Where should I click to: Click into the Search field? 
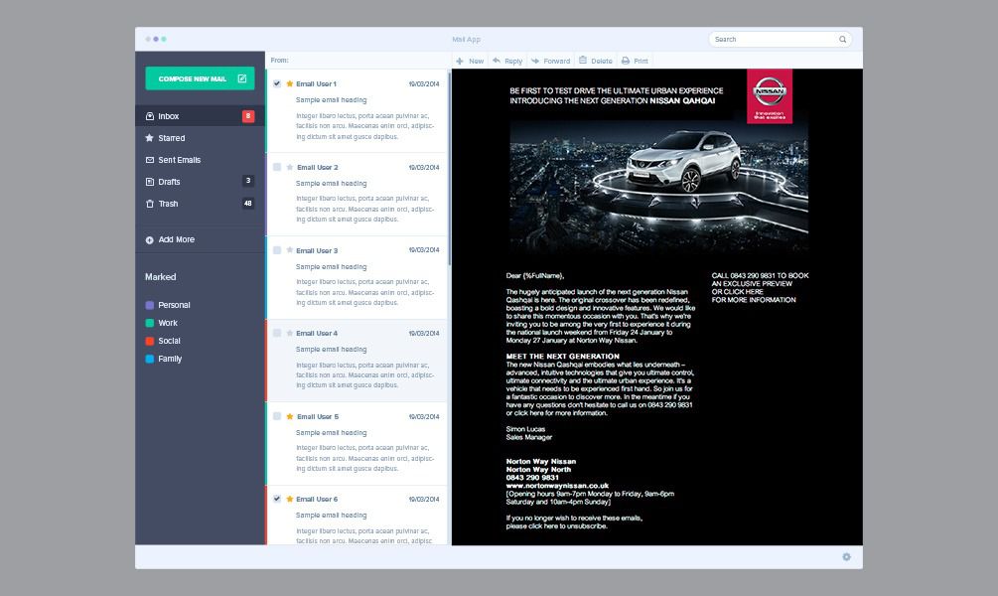(x=781, y=40)
